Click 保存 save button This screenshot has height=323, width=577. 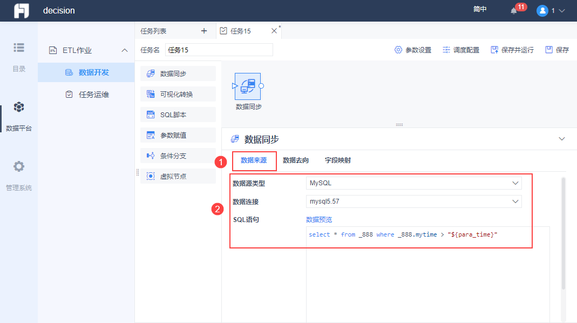tap(557, 50)
